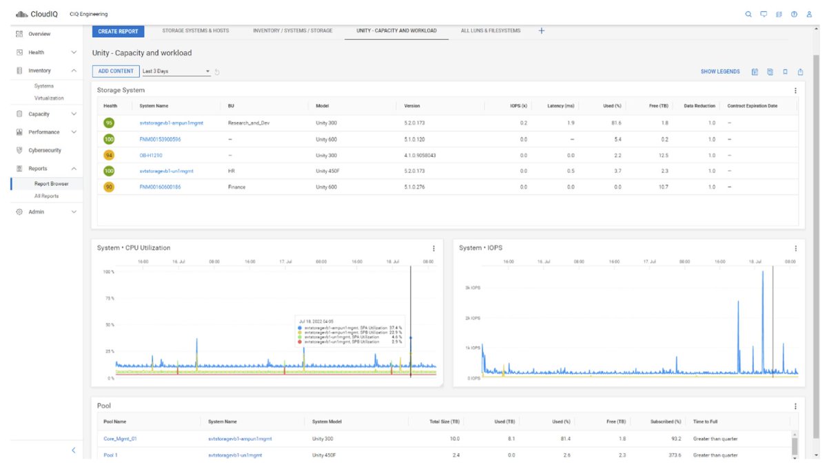This screenshot has width=827, height=471.
Task: Open FNM00153900596 system link
Action: [160, 139]
